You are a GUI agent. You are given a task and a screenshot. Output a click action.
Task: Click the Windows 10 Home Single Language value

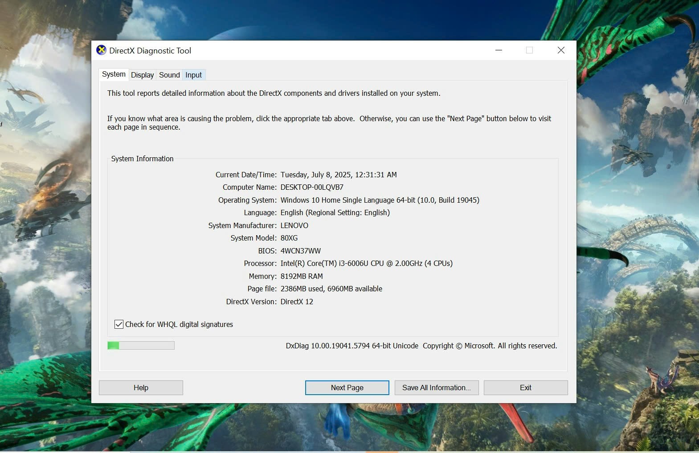(x=380, y=200)
